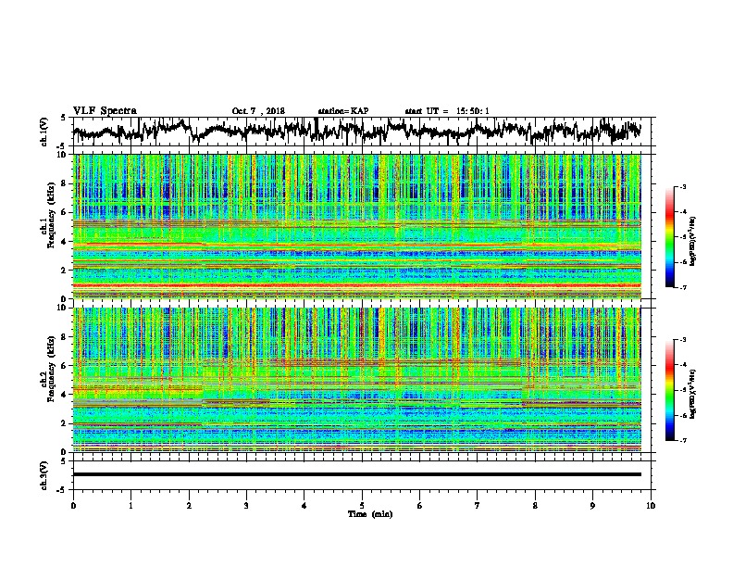Click the red 1 kHz band in ch.1 spectrogram
Image resolution: width=733 pixels, height=567 pixels.
[356, 285]
